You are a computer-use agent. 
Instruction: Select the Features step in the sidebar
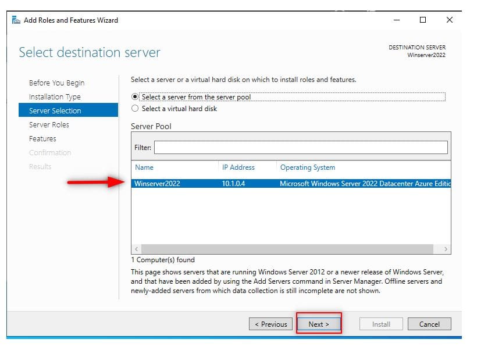(x=42, y=138)
